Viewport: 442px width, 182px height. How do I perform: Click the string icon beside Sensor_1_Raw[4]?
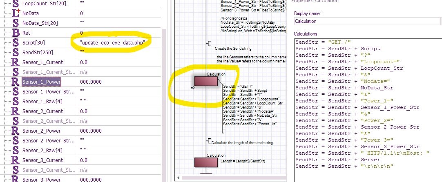click(x=16, y=101)
